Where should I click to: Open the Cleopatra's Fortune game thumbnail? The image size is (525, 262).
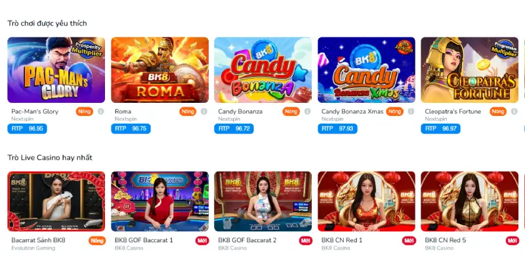click(469, 70)
